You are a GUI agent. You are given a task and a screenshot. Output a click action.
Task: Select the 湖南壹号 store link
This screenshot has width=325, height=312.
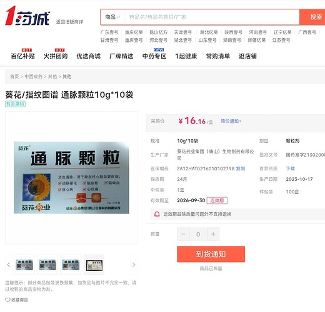232,40
